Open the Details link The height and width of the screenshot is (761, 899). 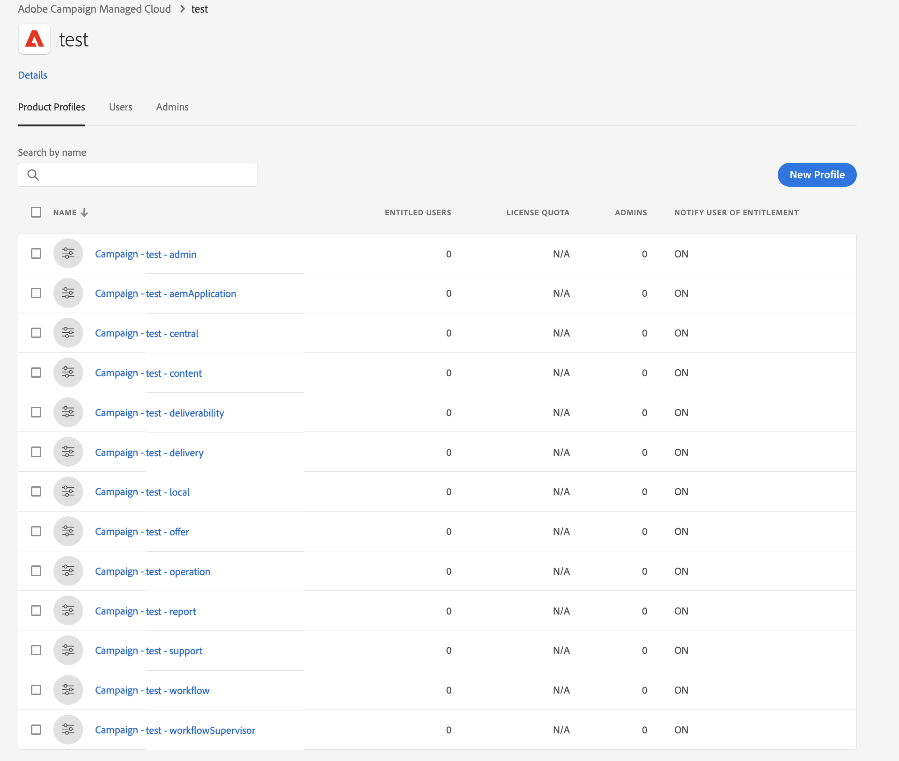32,75
